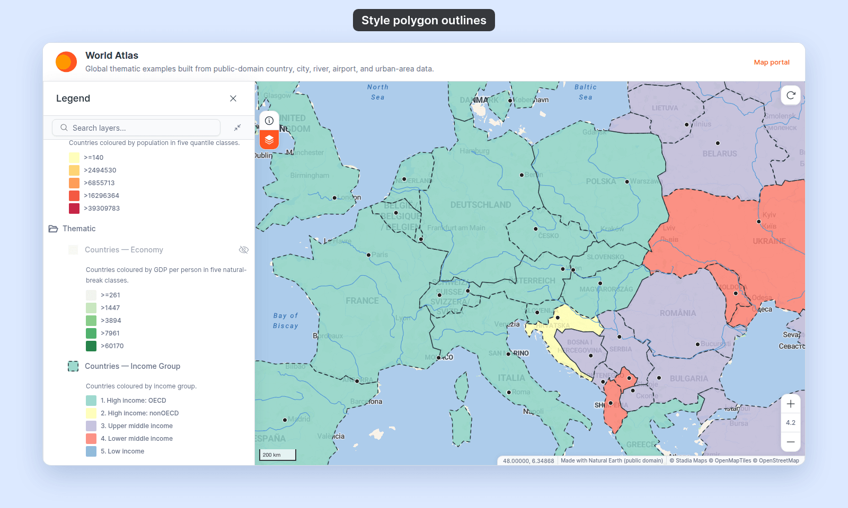The image size is (848, 508).
Task: Click the Paris city dot on map
Action: coord(369,255)
